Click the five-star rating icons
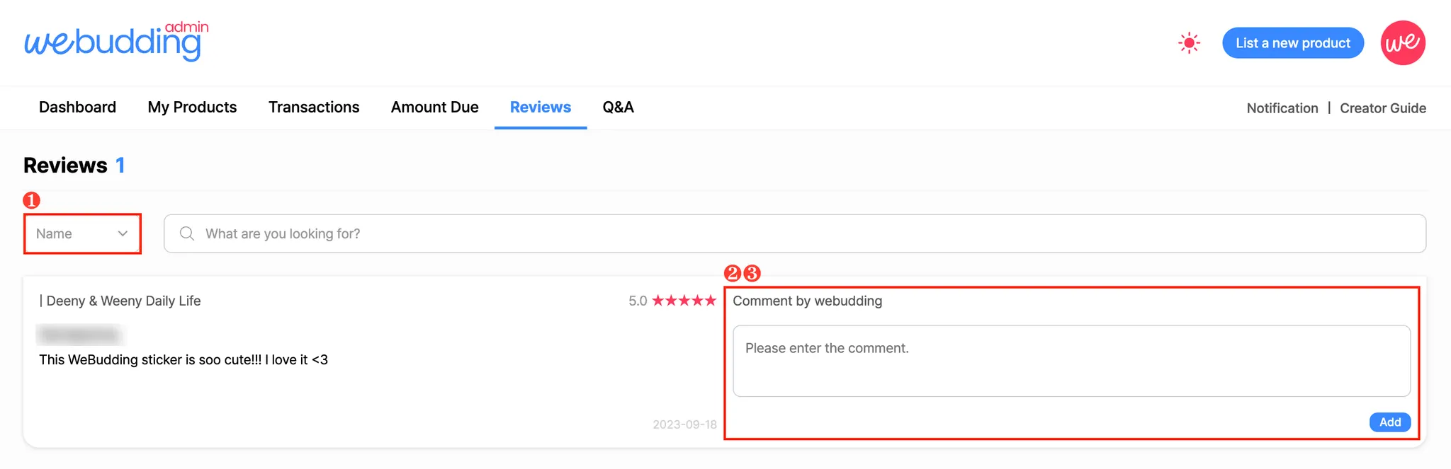The width and height of the screenshot is (1451, 469). (684, 301)
